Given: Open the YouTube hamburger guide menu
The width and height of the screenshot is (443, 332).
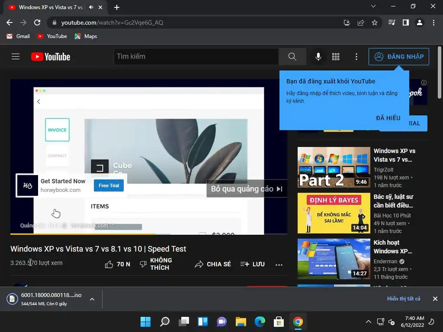Looking at the screenshot, I should tap(16, 57).
